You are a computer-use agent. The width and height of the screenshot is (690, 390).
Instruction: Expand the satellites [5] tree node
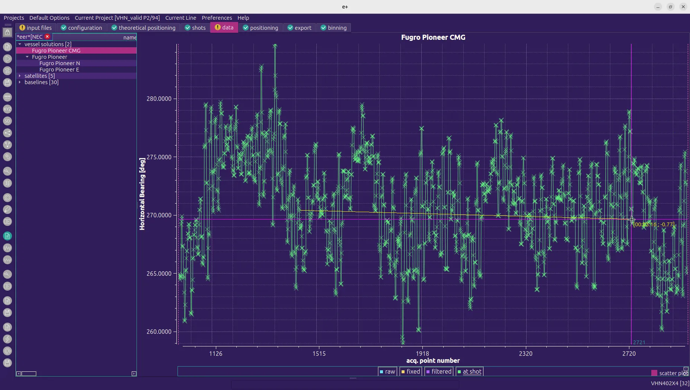click(20, 76)
